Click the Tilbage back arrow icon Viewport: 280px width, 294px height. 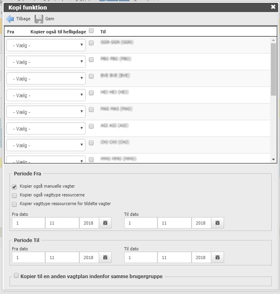pos(10,19)
